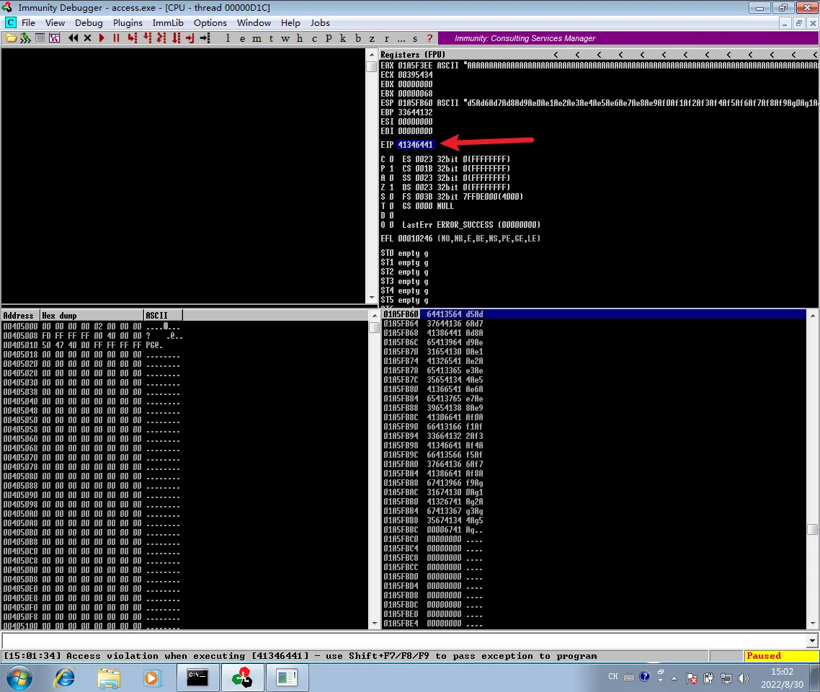Show windows with the w button

click(285, 38)
